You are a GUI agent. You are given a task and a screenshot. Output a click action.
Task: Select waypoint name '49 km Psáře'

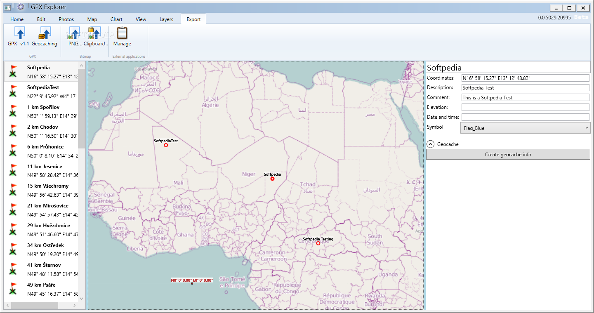pyautogui.click(x=41, y=285)
